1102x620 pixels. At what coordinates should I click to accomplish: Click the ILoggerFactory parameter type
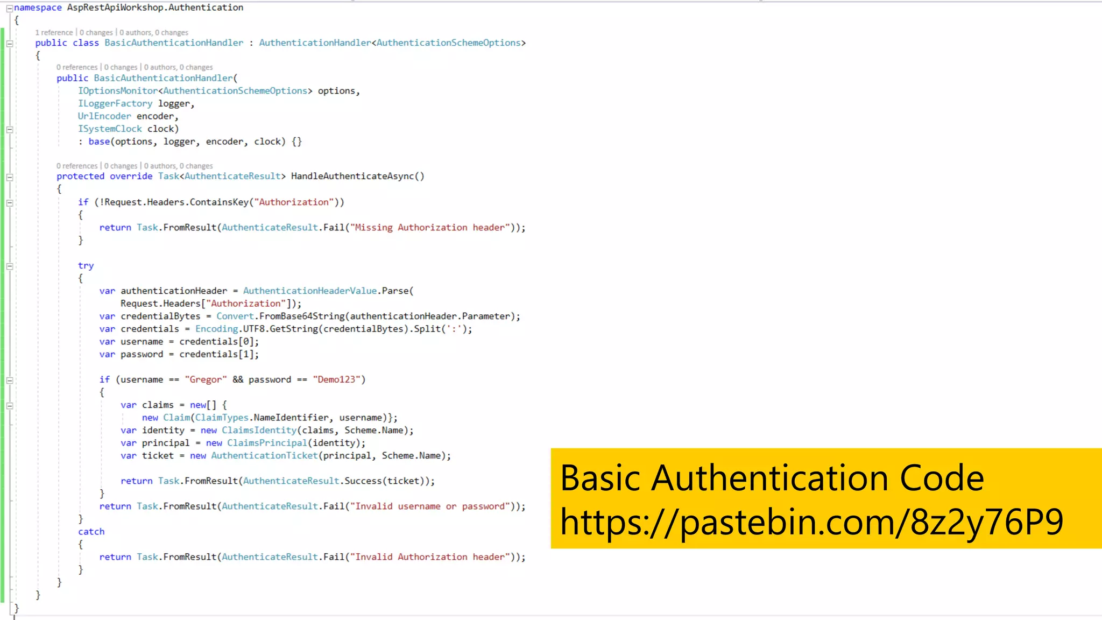[x=115, y=104]
